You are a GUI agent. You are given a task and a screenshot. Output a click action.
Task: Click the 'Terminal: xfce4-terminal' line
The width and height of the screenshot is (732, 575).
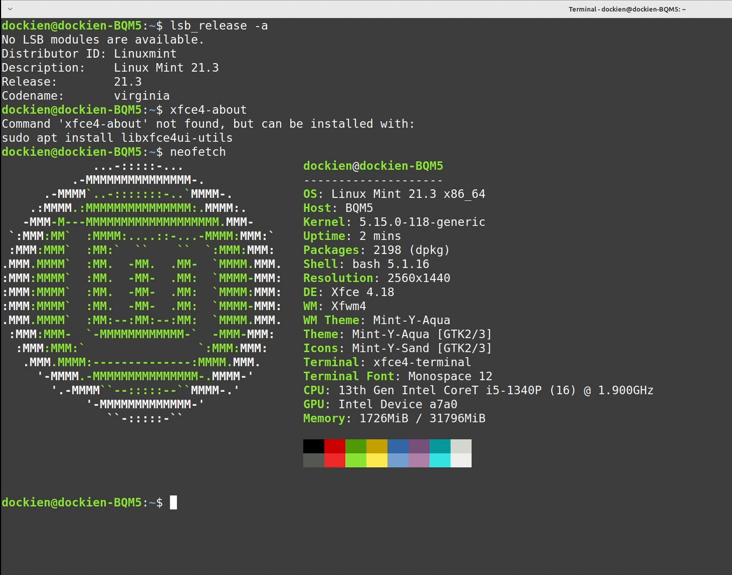pyautogui.click(x=387, y=362)
